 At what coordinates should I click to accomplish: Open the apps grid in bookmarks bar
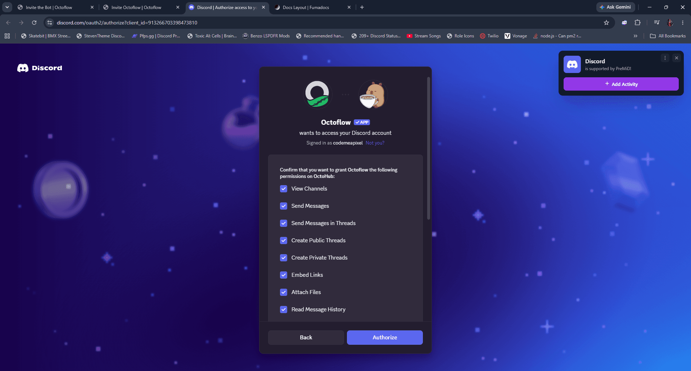pos(7,36)
